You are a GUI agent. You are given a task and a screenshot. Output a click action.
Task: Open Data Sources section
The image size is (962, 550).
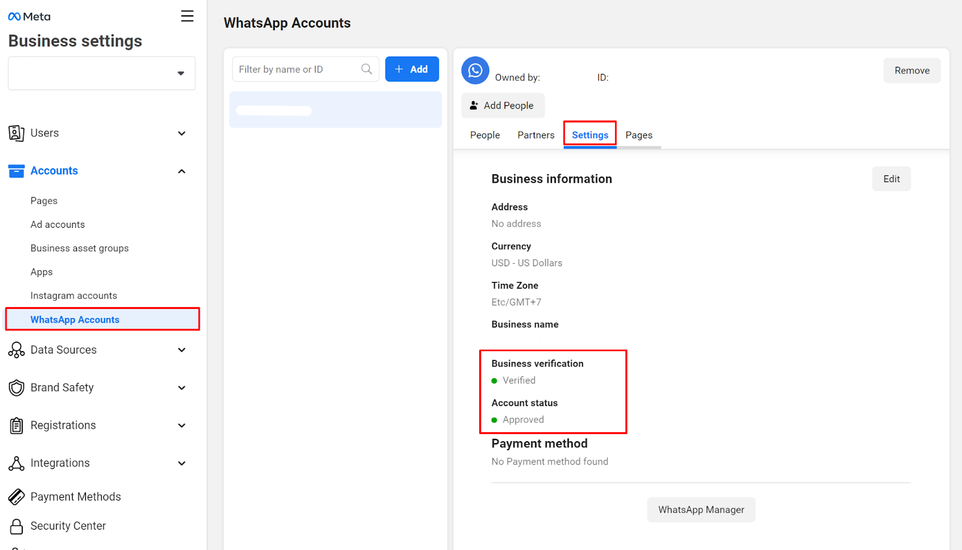point(64,350)
